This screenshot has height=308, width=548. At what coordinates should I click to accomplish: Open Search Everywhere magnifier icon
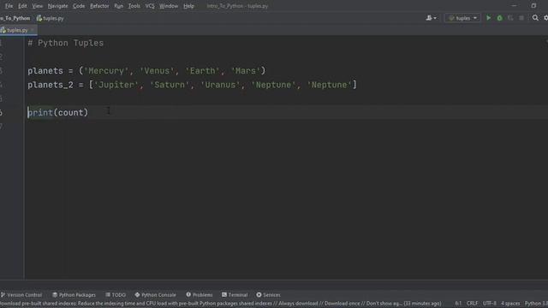tap(535, 17)
